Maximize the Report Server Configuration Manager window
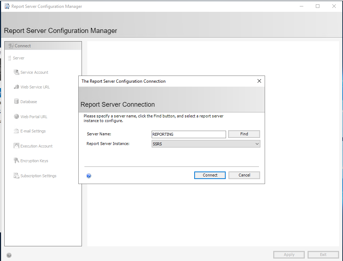 tap(318, 6)
